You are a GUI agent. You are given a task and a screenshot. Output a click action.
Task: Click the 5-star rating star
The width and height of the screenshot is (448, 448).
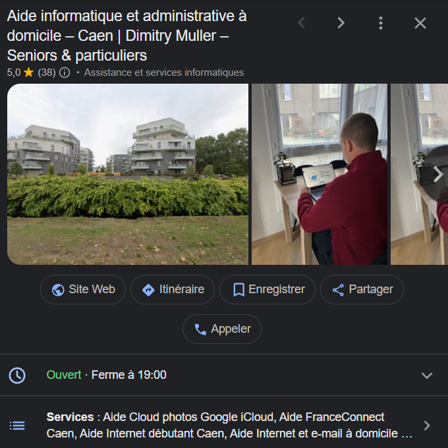pyautogui.click(x=28, y=72)
